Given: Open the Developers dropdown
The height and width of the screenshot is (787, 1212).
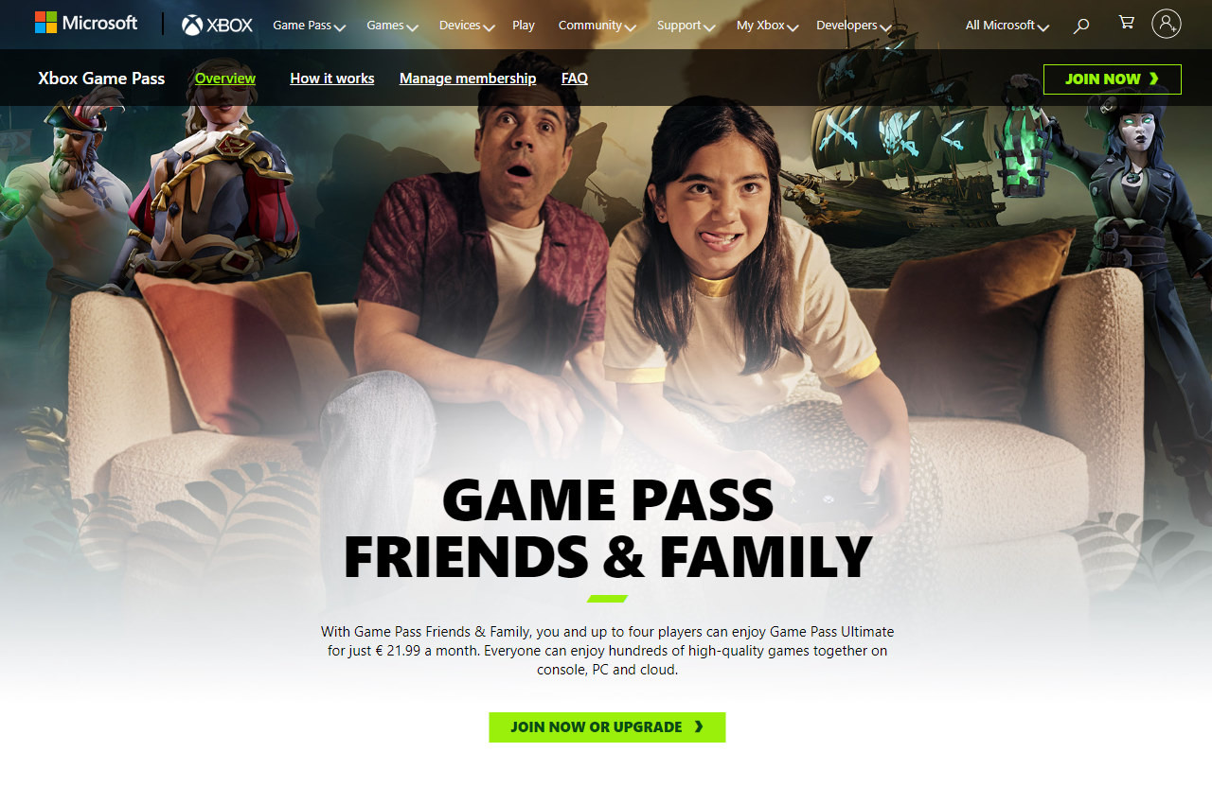Looking at the screenshot, I should pyautogui.click(x=854, y=26).
